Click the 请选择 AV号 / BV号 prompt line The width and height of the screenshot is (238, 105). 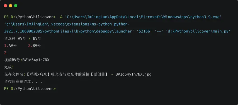(23, 38)
